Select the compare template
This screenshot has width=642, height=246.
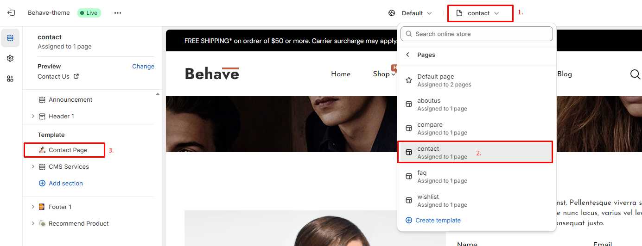[477, 129]
